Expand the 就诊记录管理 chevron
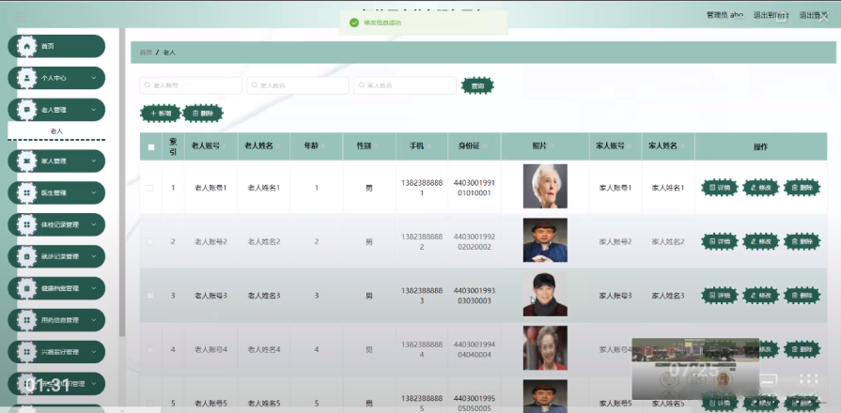Viewport: 841px width, 413px height. click(x=94, y=256)
